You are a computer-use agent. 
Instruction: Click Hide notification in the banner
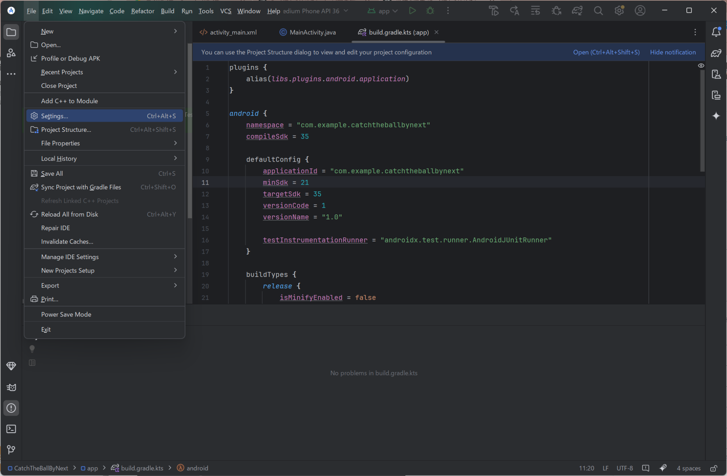point(672,52)
